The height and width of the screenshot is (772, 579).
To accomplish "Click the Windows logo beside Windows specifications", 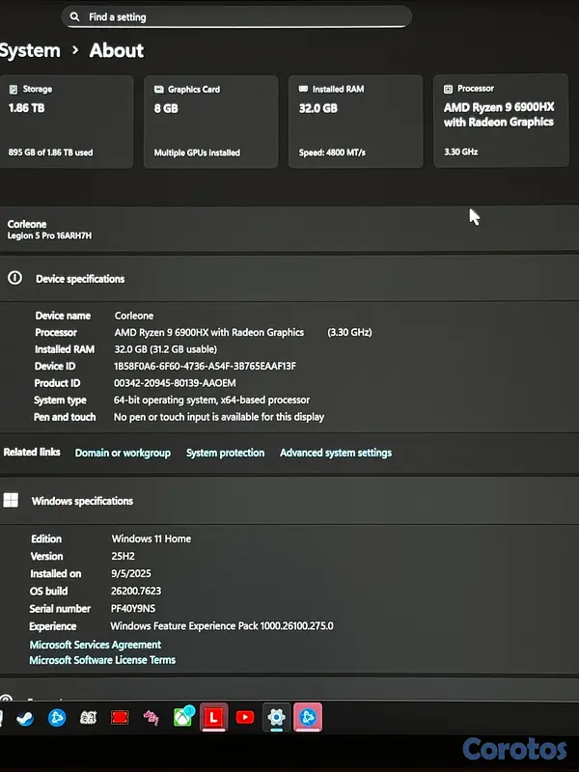I will pos(11,500).
